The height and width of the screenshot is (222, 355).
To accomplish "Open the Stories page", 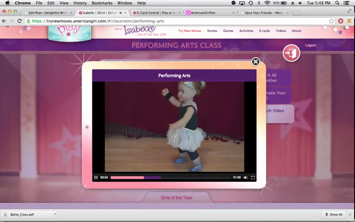I will pyautogui.click(x=212, y=31).
